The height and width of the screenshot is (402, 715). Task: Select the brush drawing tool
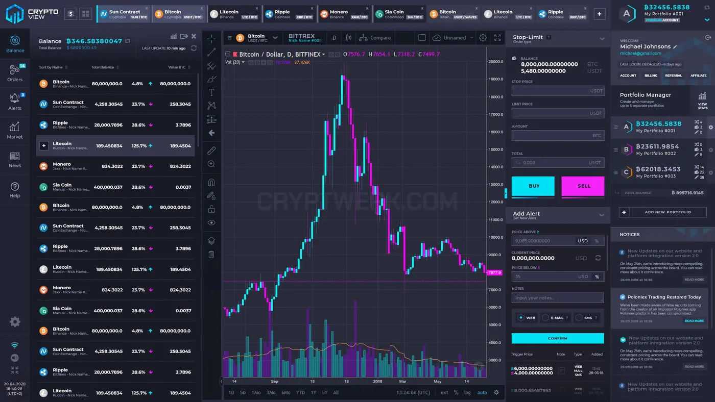point(211,79)
